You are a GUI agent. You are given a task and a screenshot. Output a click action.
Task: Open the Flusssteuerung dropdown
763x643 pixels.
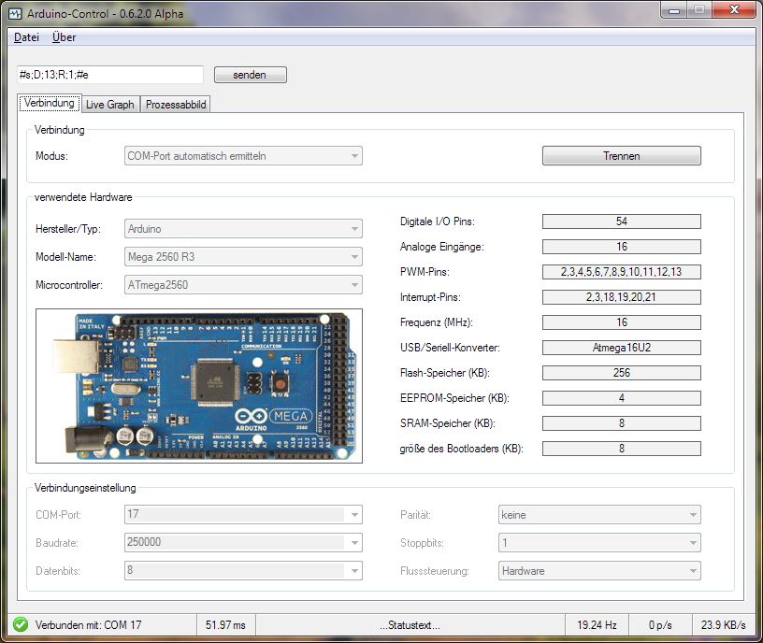[599, 570]
